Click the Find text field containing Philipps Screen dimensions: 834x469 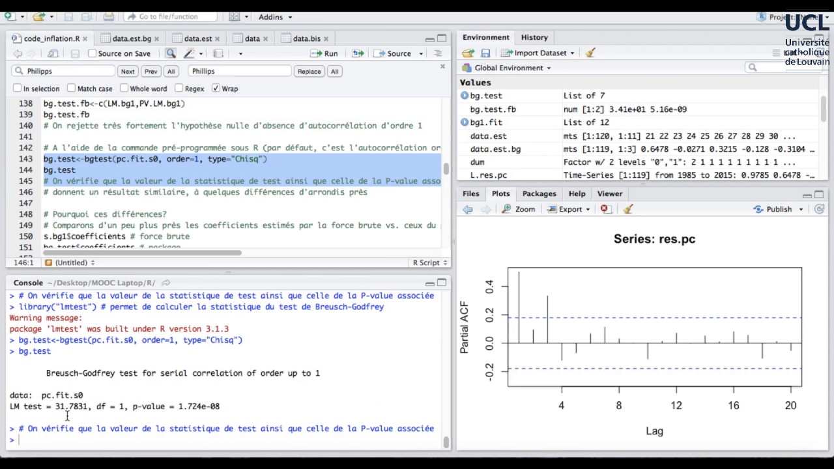point(63,71)
